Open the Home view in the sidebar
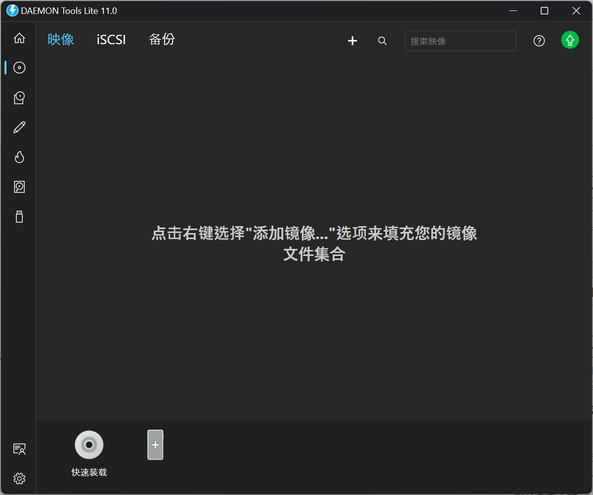Image resolution: width=593 pixels, height=495 pixels. [19, 38]
